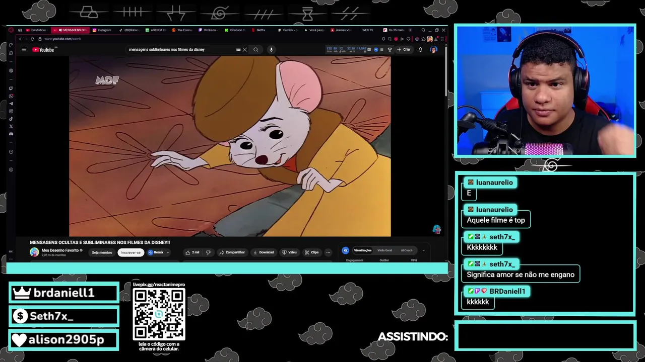Submit search with magnifier button

coord(255,50)
